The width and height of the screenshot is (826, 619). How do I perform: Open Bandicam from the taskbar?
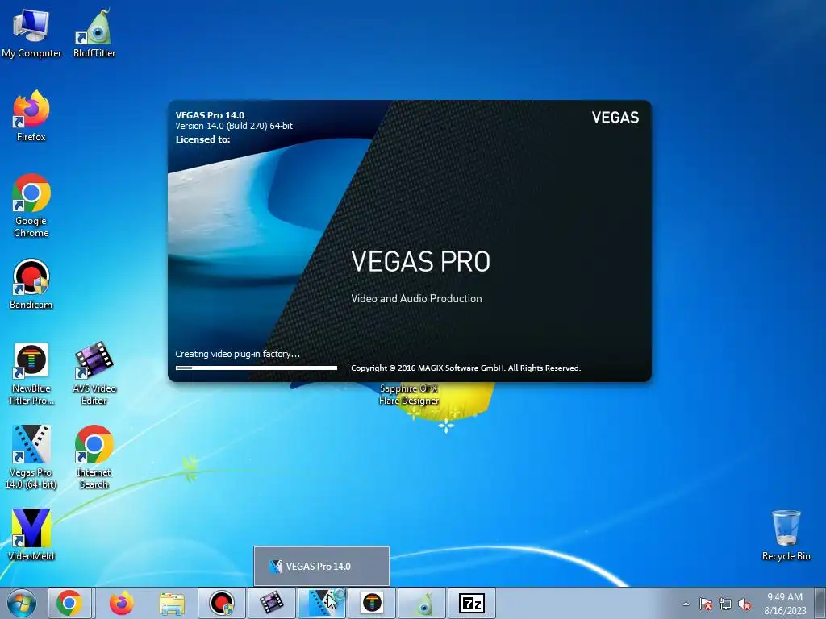point(222,603)
